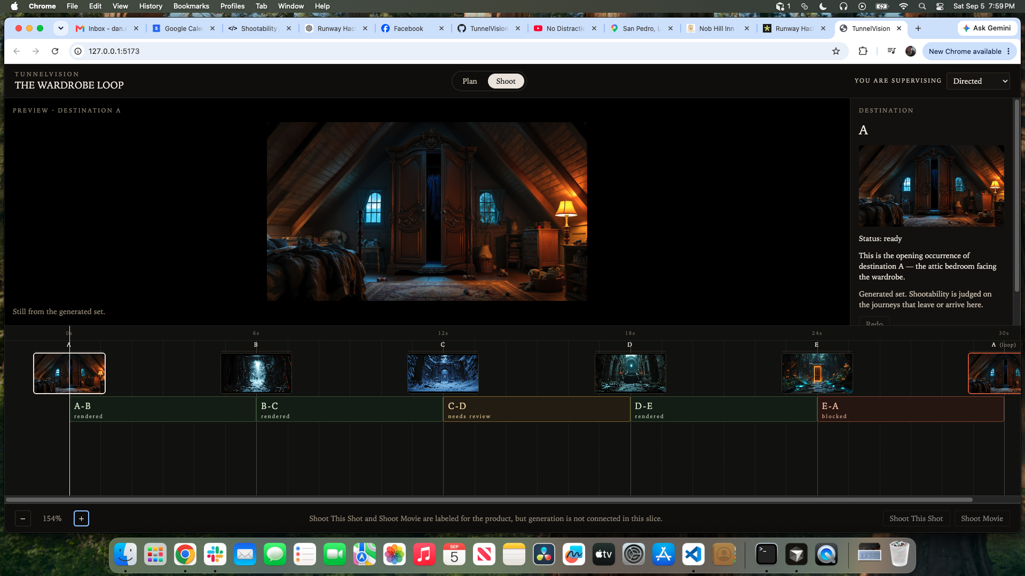
Task: Reload the page in Chrome
Action: (x=55, y=51)
